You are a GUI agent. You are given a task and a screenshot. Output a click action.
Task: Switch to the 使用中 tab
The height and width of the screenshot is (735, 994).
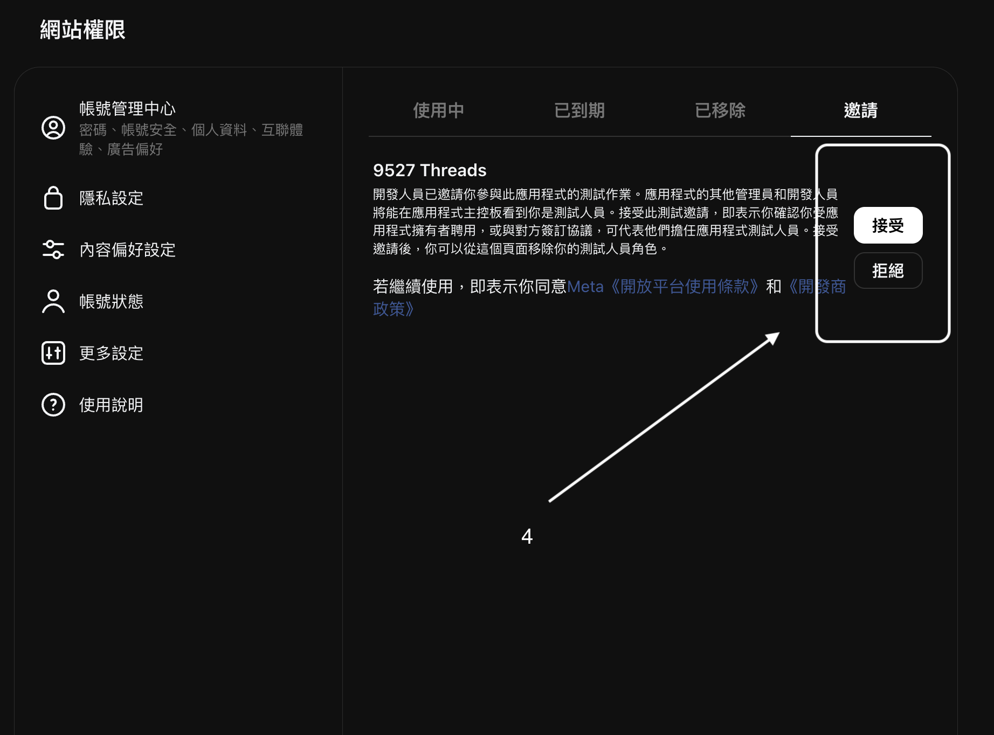tap(439, 110)
